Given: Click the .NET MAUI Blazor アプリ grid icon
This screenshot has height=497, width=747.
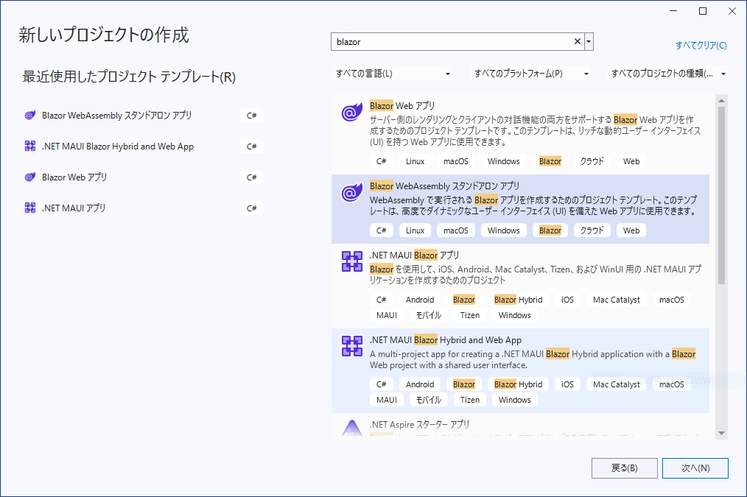Looking at the screenshot, I should point(351,261).
